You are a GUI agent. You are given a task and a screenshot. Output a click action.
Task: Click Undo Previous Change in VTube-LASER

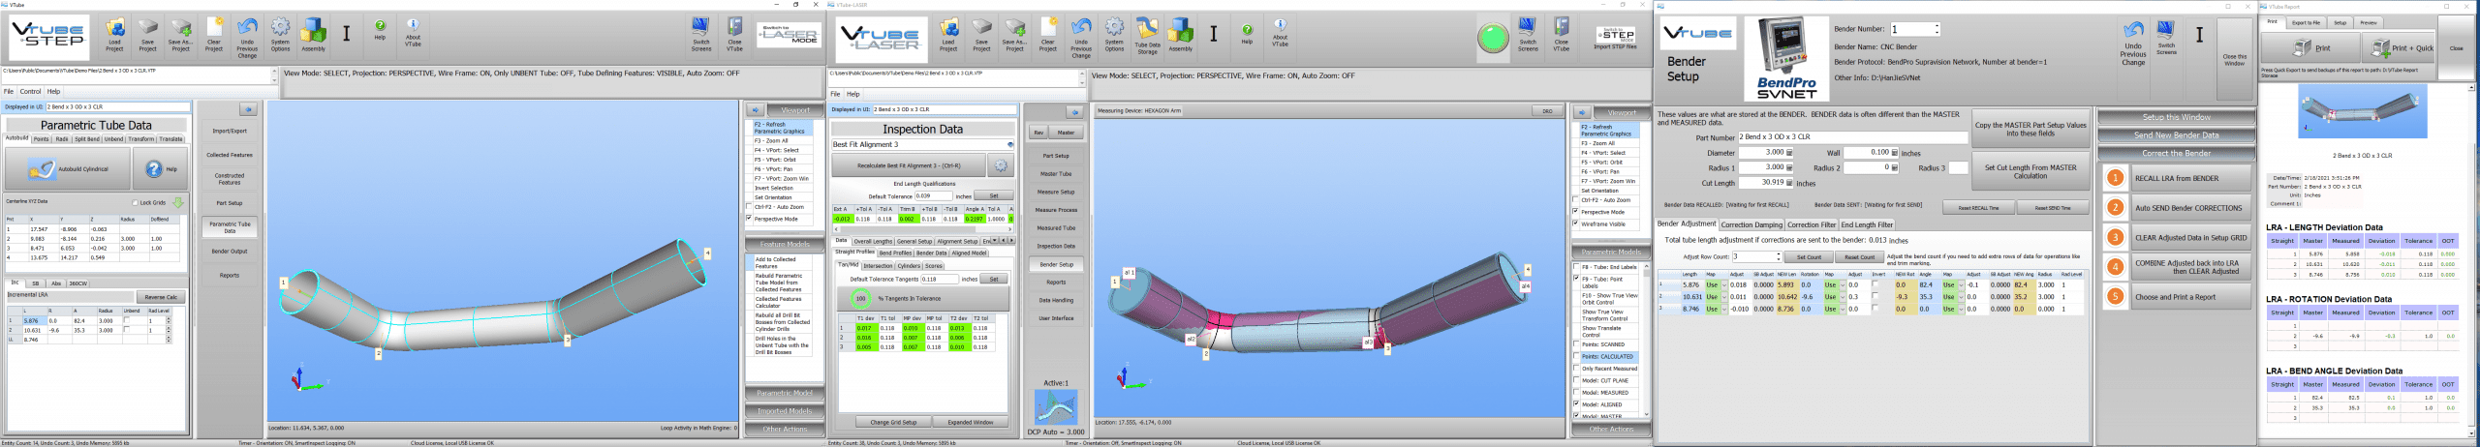click(x=1081, y=37)
